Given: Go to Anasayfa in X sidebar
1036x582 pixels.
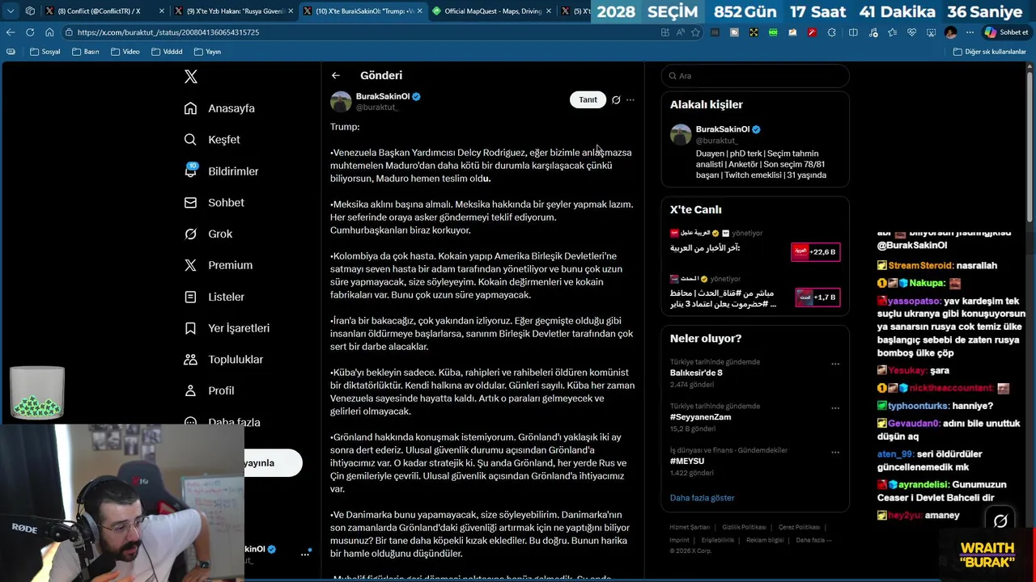Looking at the screenshot, I should 219,108.
